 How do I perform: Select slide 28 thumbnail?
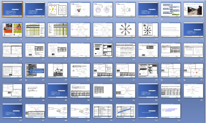coord(12,70)
